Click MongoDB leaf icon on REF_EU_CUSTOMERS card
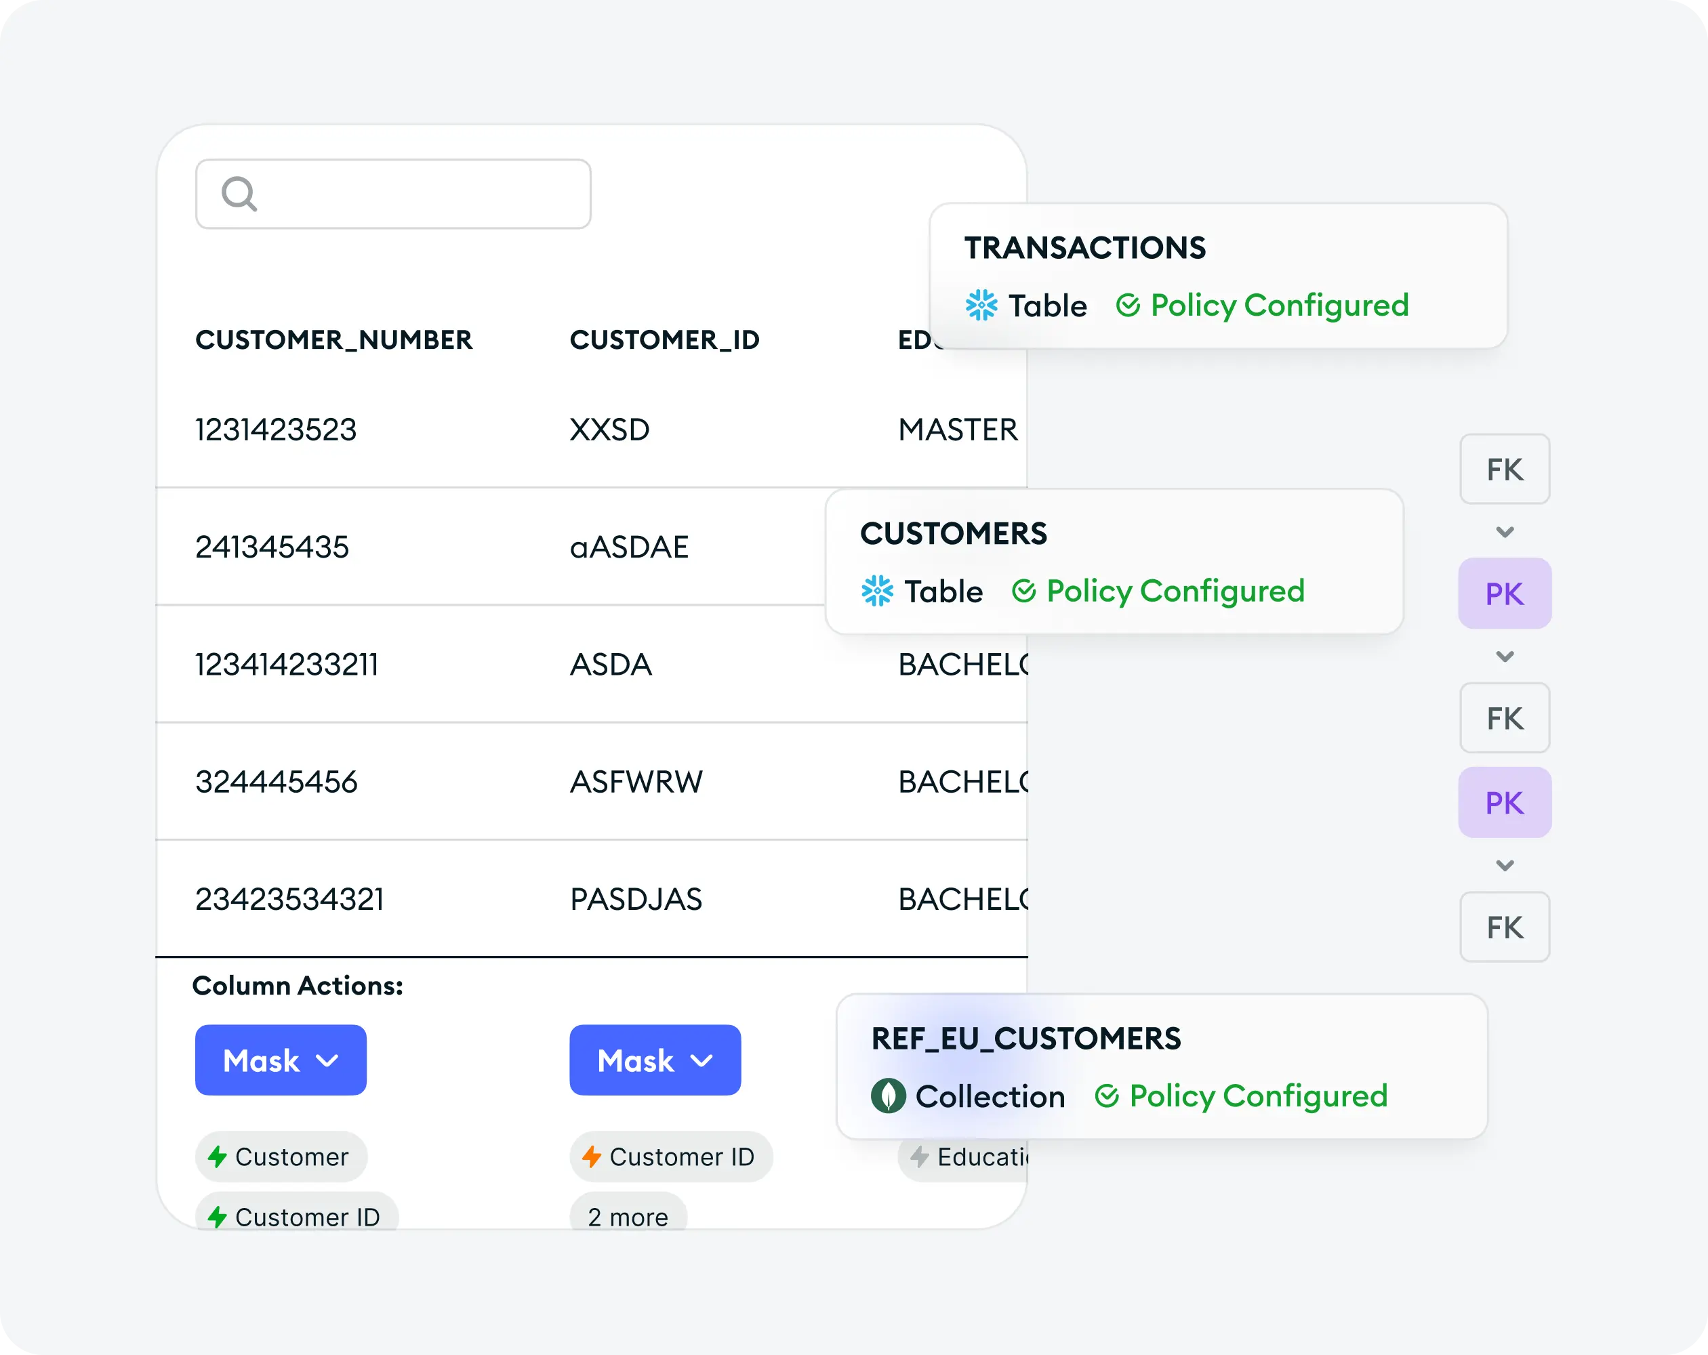This screenshot has height=1355, width=1708. pyautogui.click(x=888, y=1096)
